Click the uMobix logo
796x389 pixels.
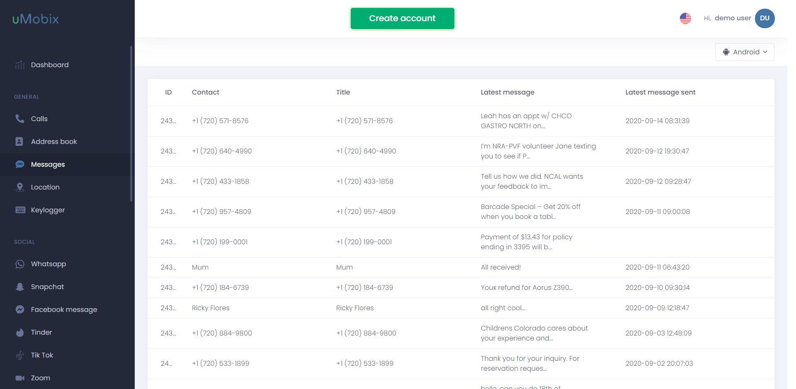(36, 19)
